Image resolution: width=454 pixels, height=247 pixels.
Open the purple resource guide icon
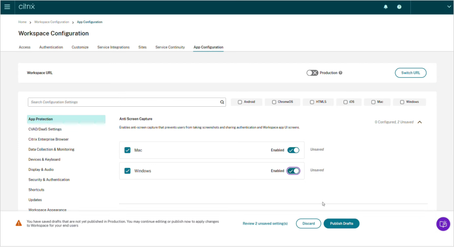(443, 224)
